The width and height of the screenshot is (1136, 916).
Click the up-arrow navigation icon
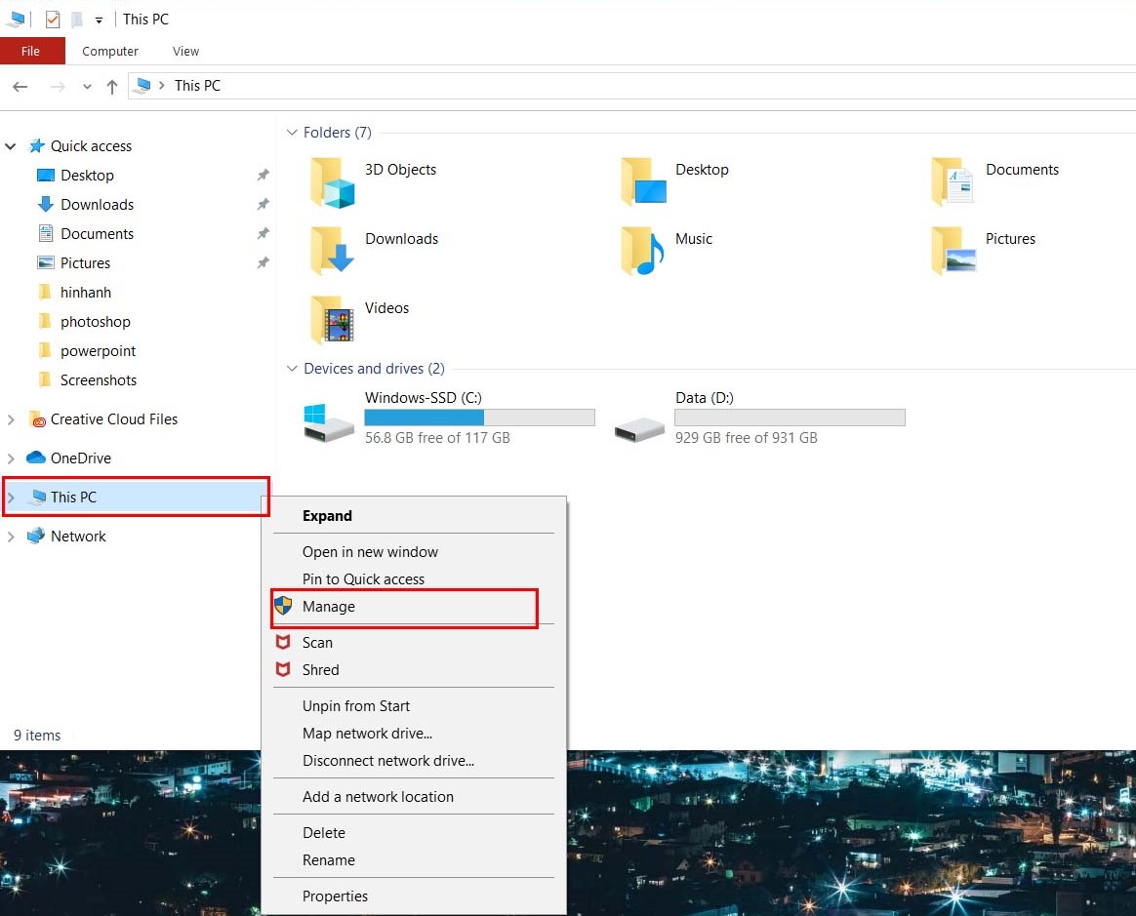click(x=112, y=86)
